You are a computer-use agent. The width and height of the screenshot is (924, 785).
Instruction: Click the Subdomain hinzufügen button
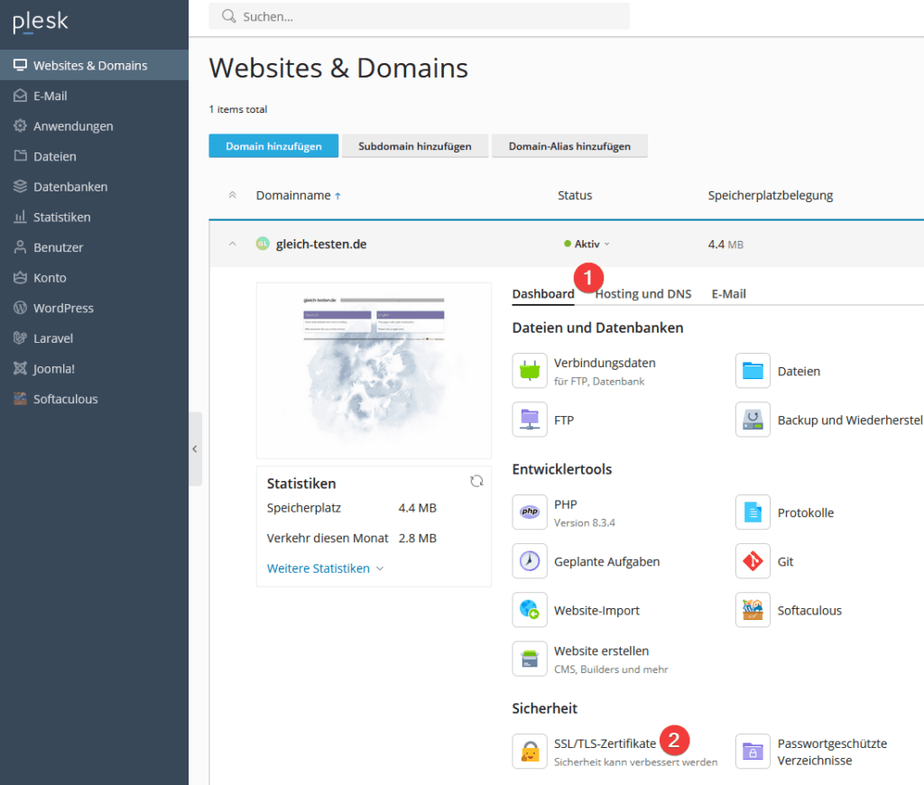point(414,146)
